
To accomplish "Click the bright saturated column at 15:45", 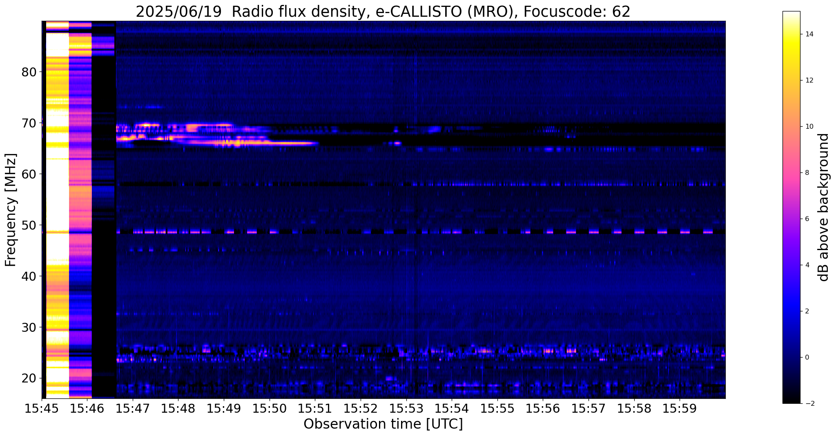I will point(57,210).
